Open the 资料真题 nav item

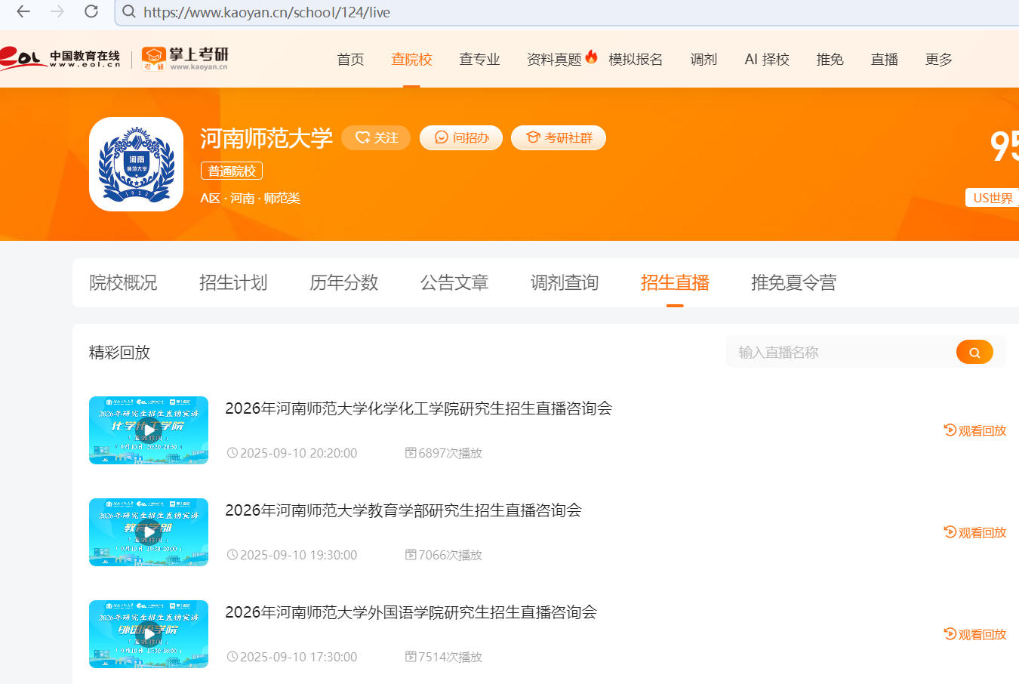point(554,60)
